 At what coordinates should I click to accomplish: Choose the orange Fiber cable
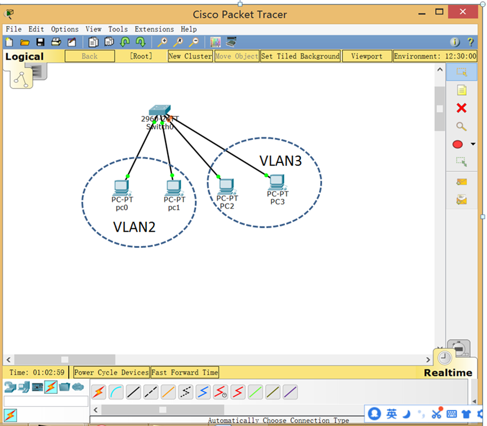168,392
